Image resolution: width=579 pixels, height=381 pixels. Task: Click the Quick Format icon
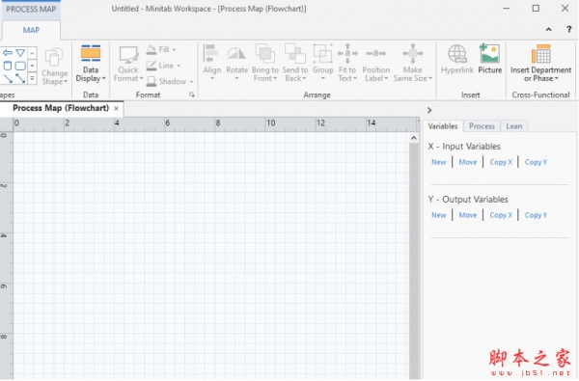pos(128,55)
